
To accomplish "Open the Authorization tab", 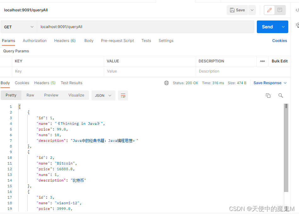I will tap(35, 41).
